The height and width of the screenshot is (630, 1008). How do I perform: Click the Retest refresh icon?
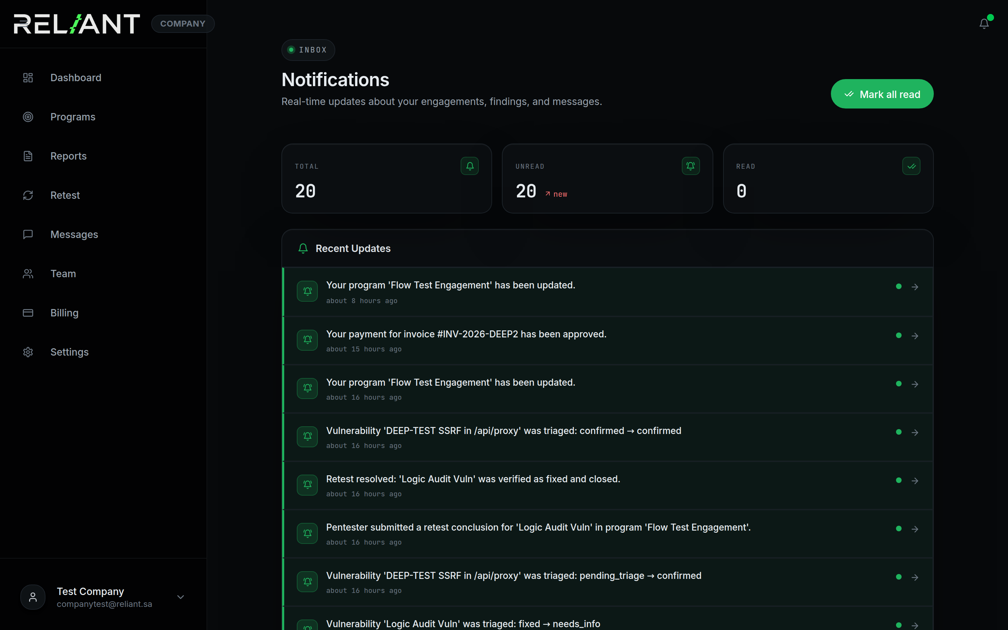pyautogui.click(x=28, y=195)
